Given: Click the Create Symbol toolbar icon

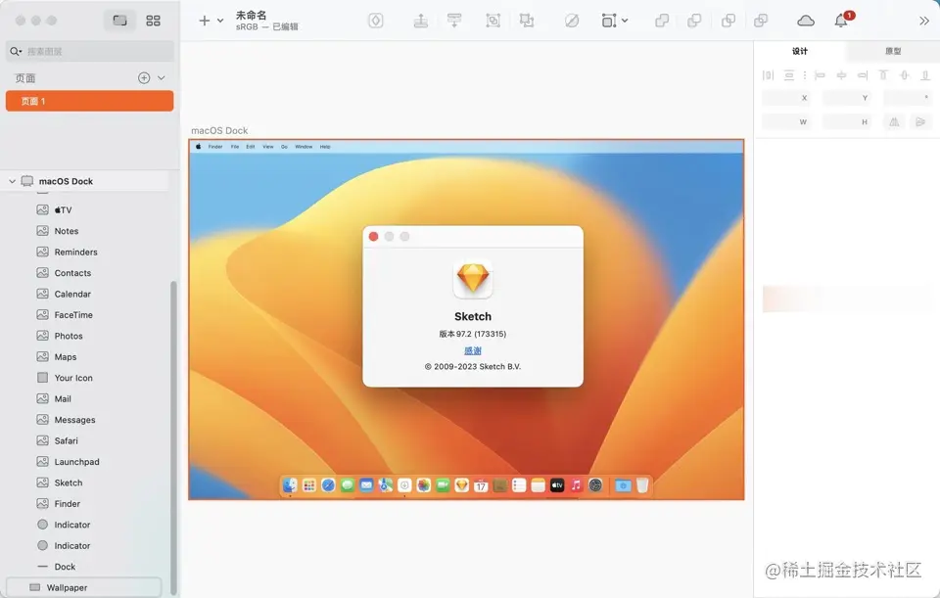Looking at the screenshot, I should (x=376, y=21).
